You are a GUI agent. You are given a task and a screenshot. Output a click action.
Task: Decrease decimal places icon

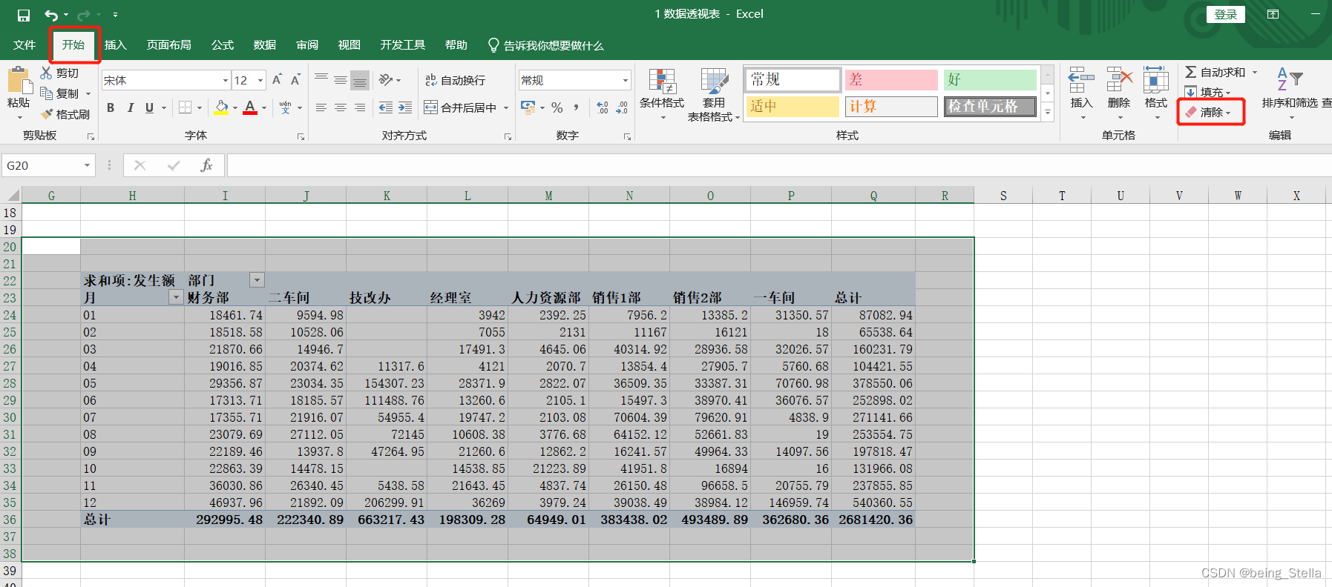click(622, 107)
